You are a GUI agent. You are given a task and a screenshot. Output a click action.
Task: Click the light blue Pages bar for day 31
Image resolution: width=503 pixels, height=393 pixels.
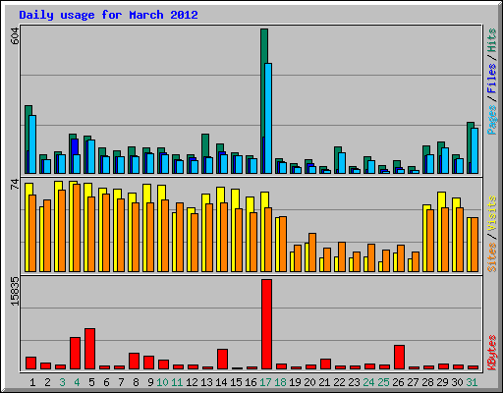click(475, 150)
